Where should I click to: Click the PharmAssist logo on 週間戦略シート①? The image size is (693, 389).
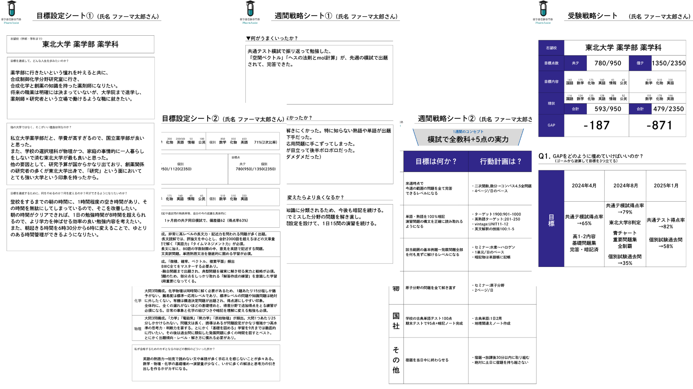250,12
